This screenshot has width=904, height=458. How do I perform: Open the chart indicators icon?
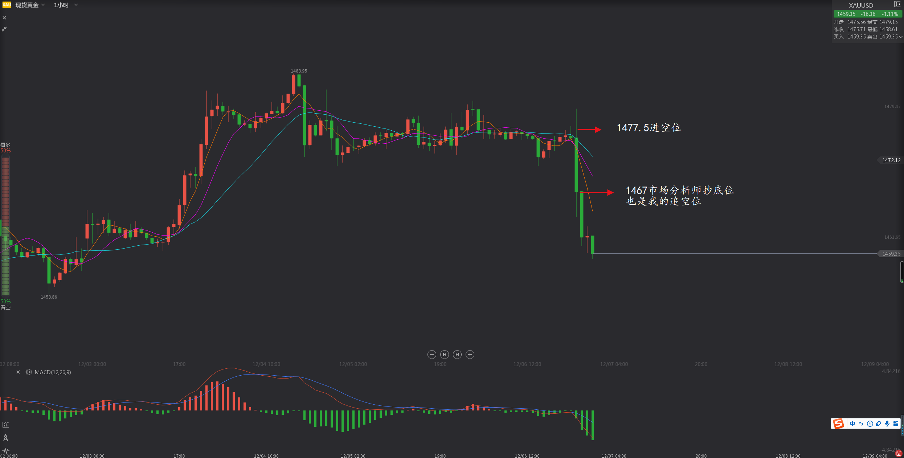6,425
